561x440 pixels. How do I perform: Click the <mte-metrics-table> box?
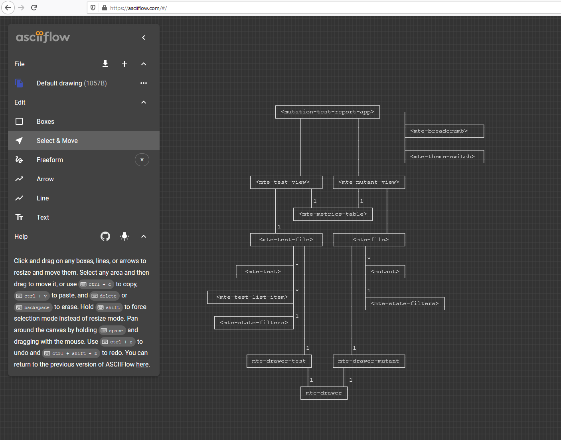click(333, 214)
